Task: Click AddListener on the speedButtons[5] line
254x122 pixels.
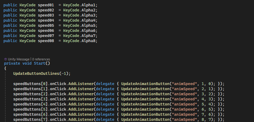Action: (x=81, y=109)
